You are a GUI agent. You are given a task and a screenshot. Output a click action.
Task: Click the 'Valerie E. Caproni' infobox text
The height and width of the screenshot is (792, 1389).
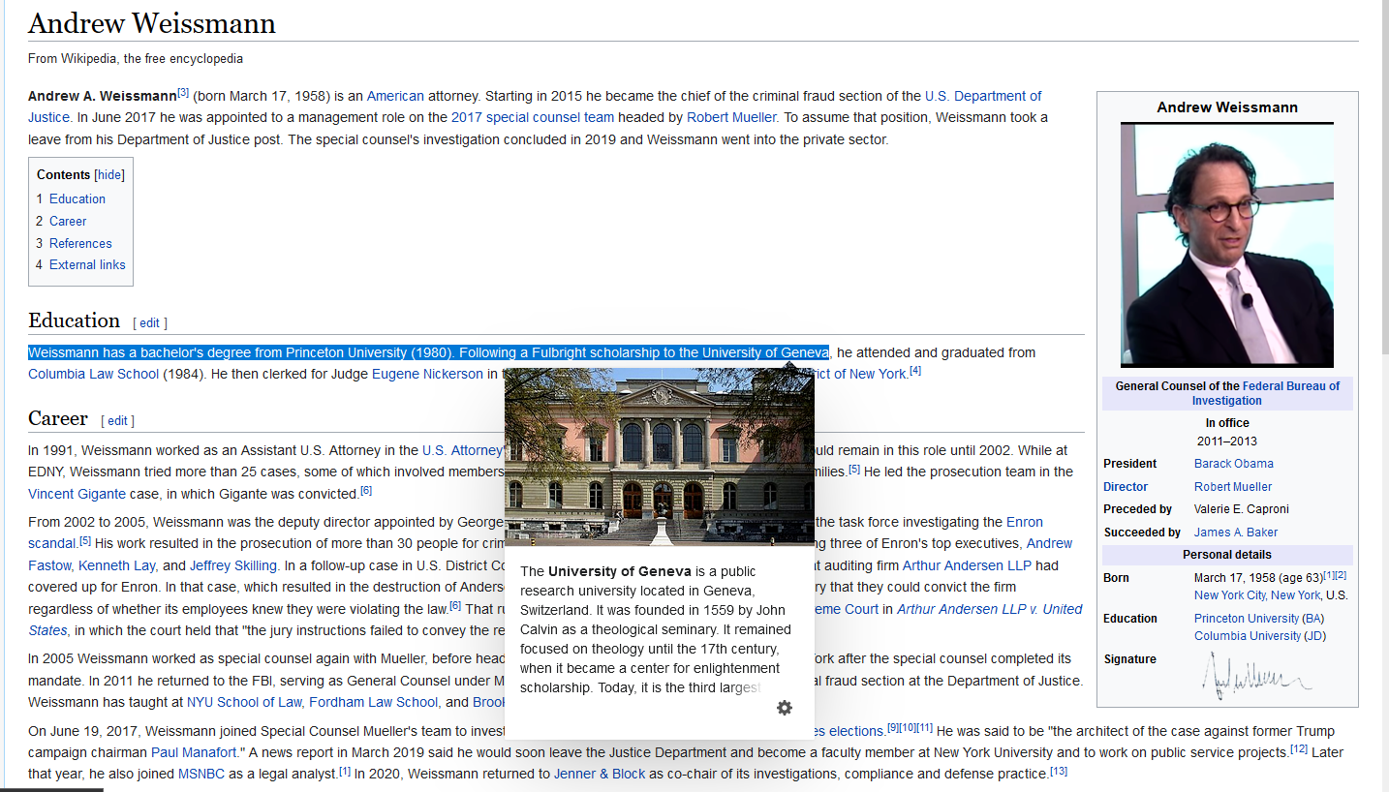[1242, 509]
